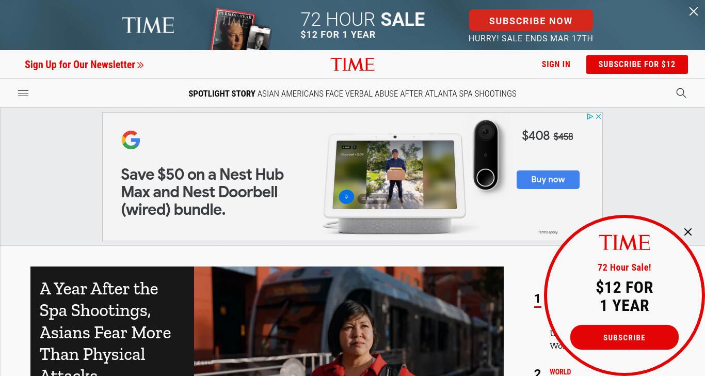
Task: Click the Google logo in the ad
Action: 131,140
